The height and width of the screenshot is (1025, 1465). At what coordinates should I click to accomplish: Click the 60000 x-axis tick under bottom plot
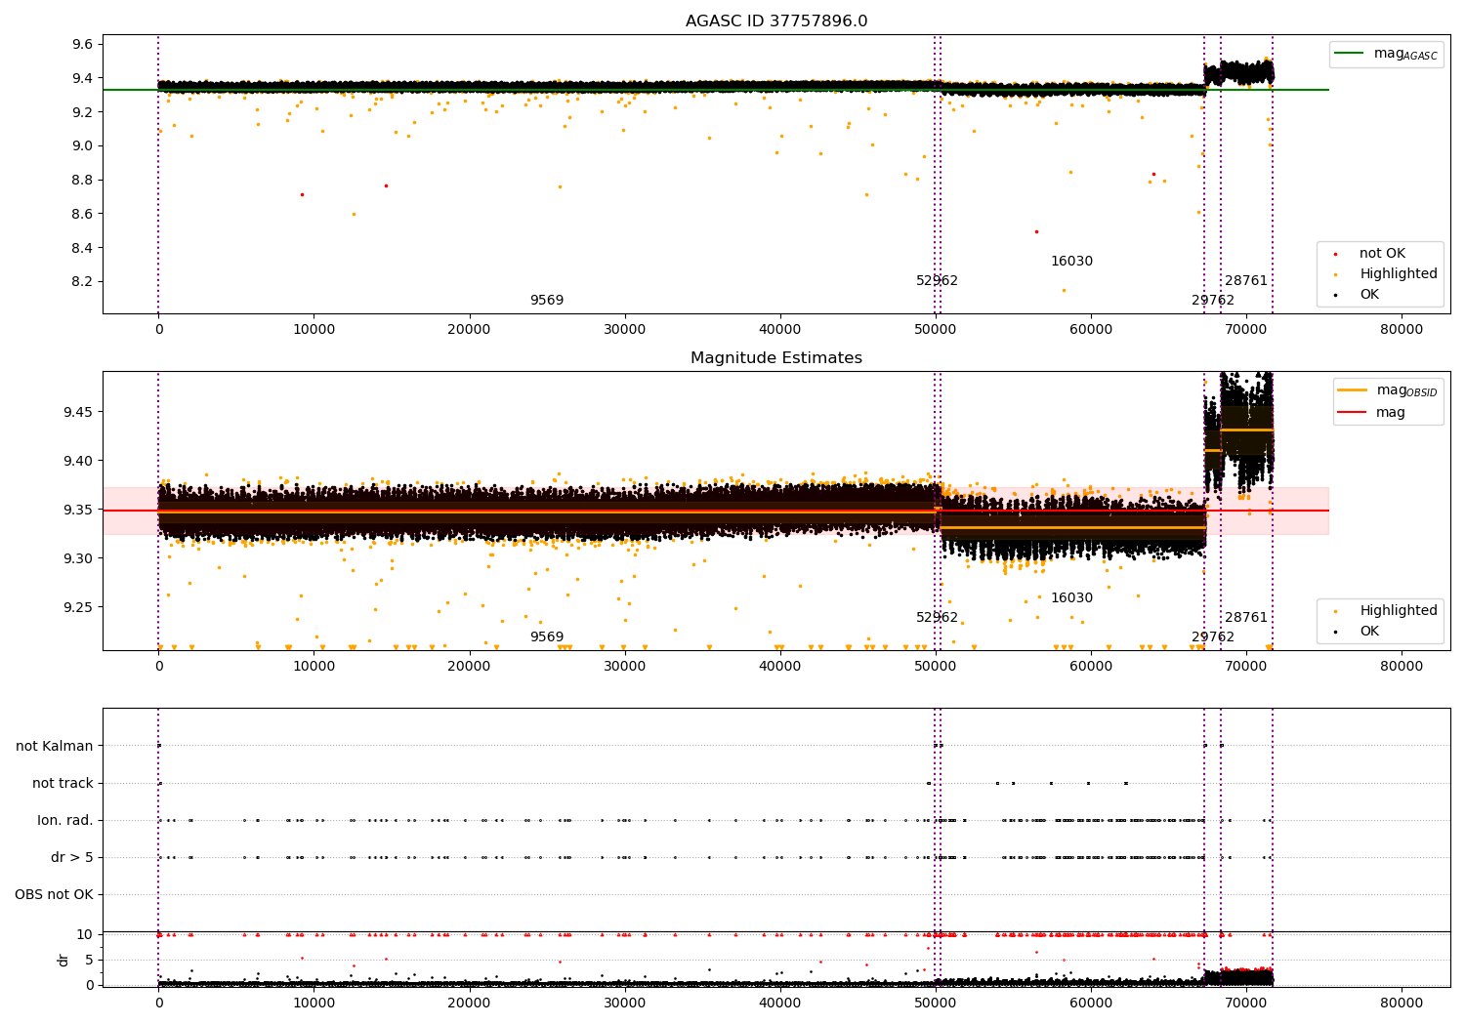coord(1091,1003)
